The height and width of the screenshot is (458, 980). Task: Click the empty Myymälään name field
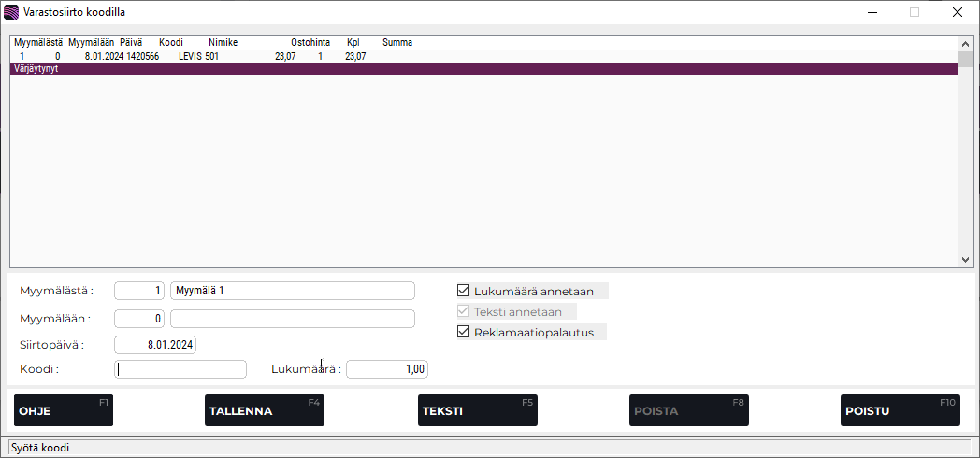pyautogui.click(x=292, y=319)
